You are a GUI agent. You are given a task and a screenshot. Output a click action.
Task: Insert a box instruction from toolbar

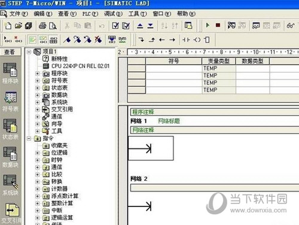207,39
